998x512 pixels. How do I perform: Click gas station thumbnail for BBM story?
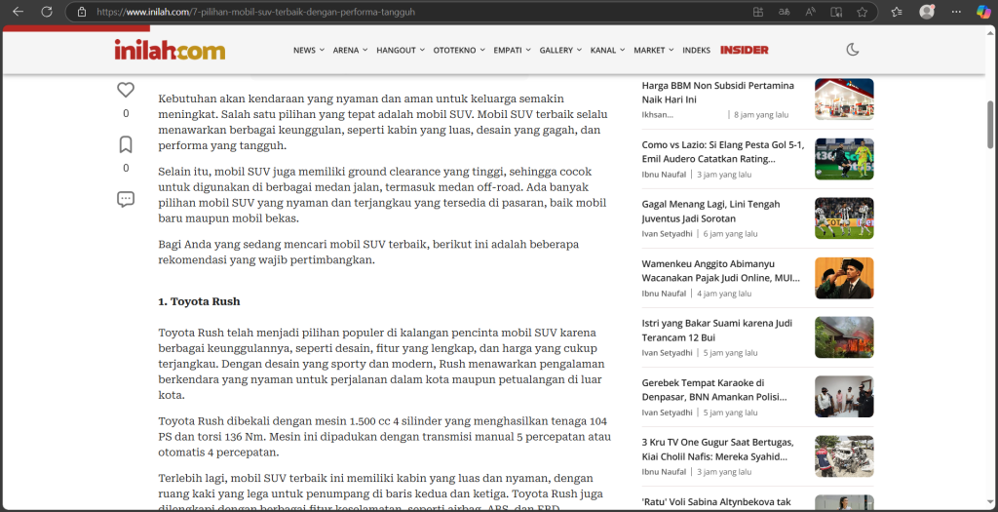pos(844,99)
